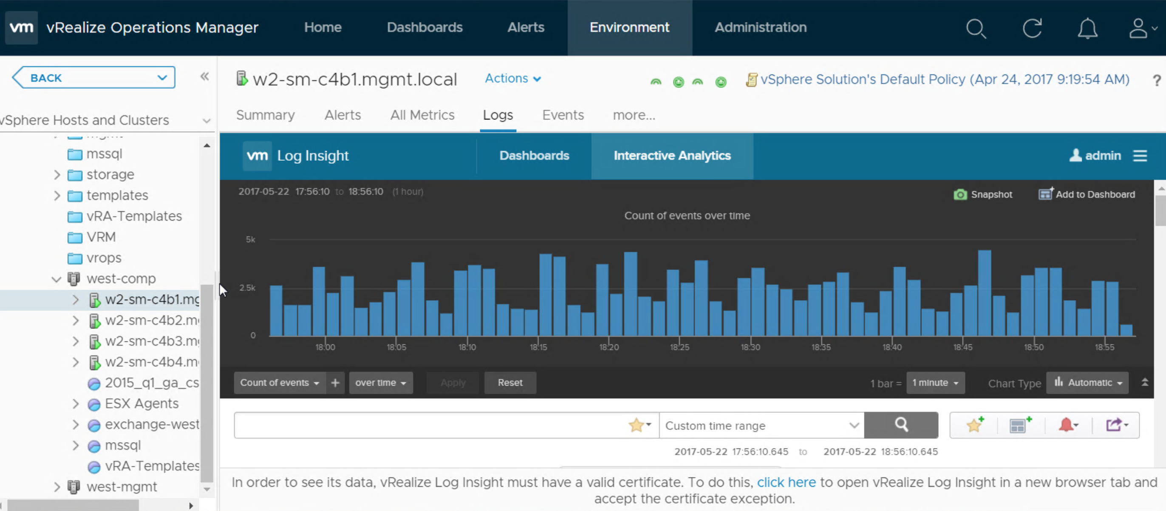Click the fourth green badge icon
1166x511 pixels.
tap(721, 82)
